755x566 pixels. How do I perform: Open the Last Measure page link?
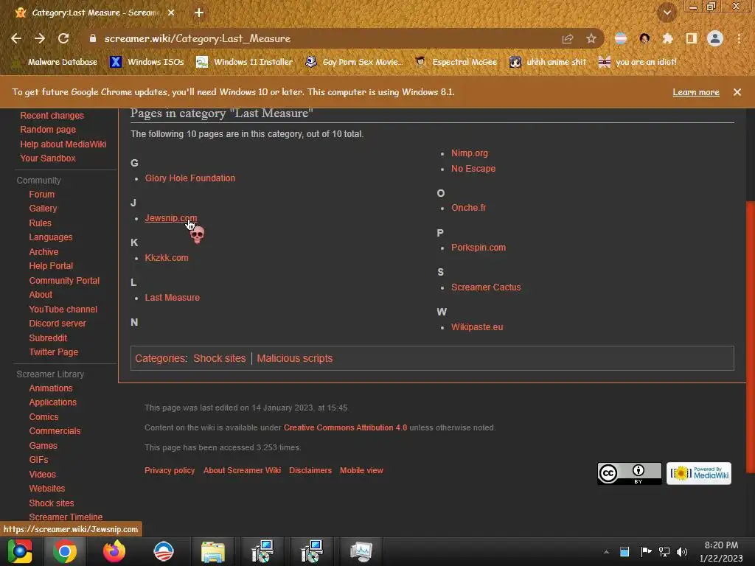tap(172, 298)
